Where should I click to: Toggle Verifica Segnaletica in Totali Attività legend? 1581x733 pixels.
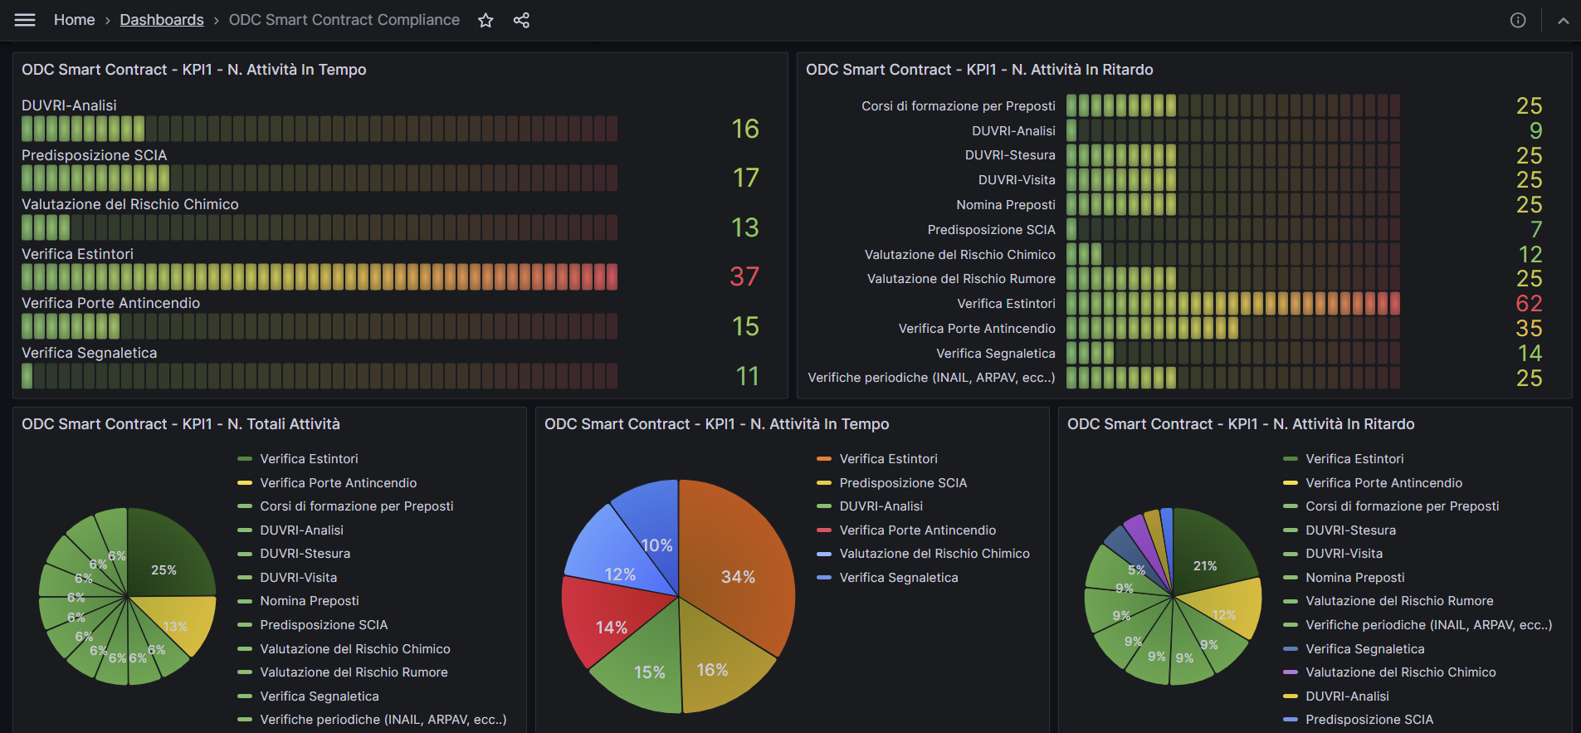pos(320,696)
